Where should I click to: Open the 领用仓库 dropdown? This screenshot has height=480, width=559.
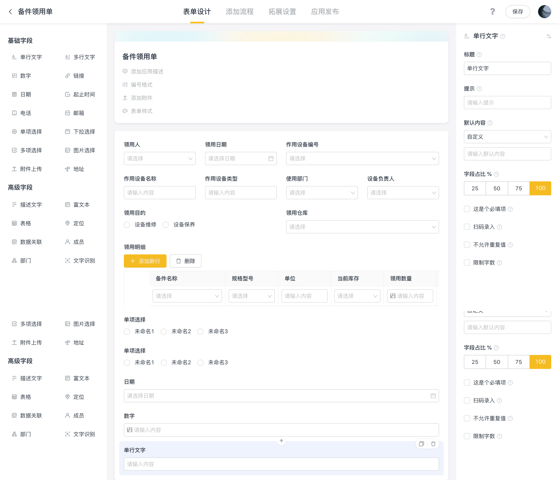click(363, 227)
